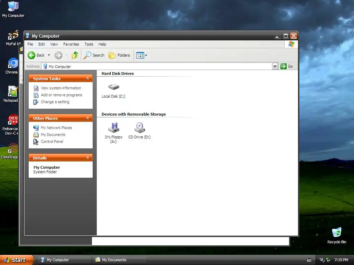This screenshot has height=265, width=354.
Task: Open the File menu
Action: coord(30,44)
